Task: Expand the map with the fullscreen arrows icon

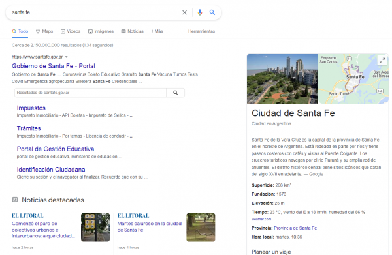Action: [x=382, y=60]
